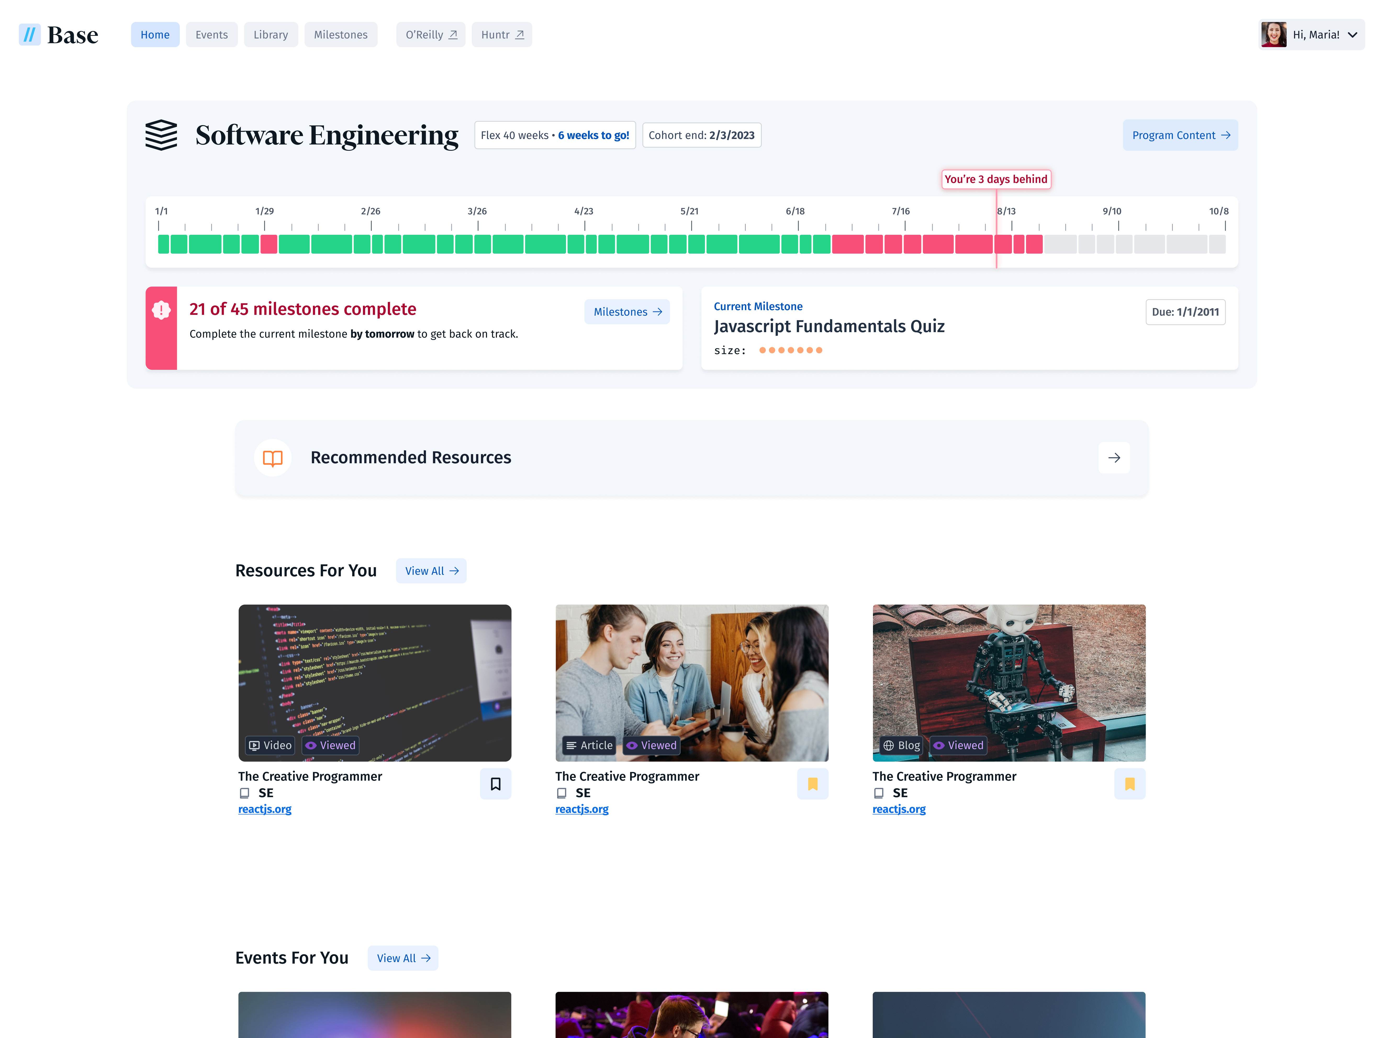1384x1038 pixels.
Task: Click the SE program icon under Video card
Action: [245, 793]
